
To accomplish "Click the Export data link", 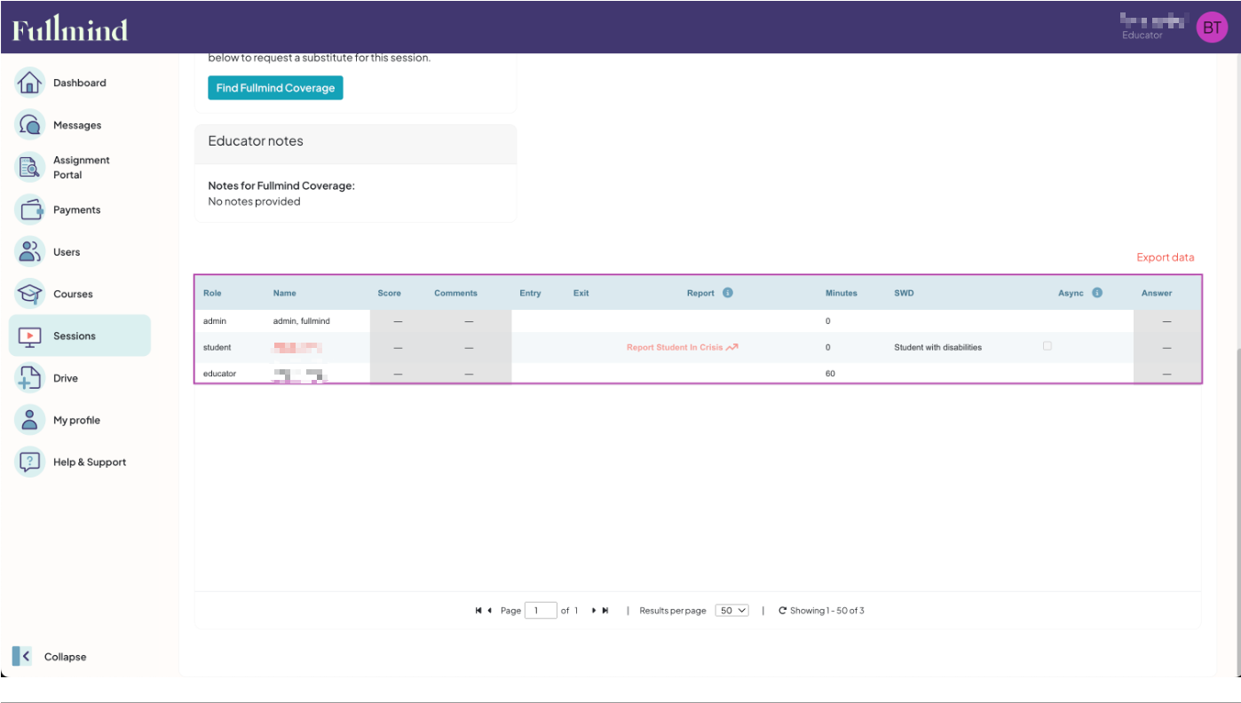I will pos(1165,257).
